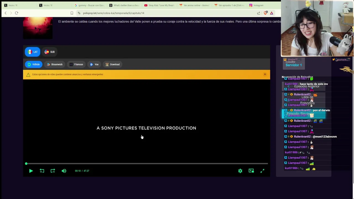The height and width of the screenshot is (199, 354).
Task: Click chat message 'pon al darwin'
Action: [x=321, y=110]
